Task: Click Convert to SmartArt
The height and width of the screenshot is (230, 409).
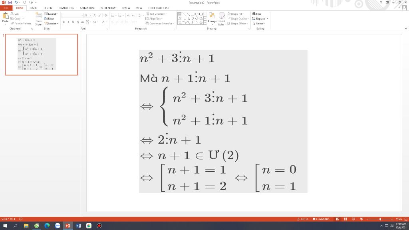Action: pyautogui.click(x=160, y=24)
